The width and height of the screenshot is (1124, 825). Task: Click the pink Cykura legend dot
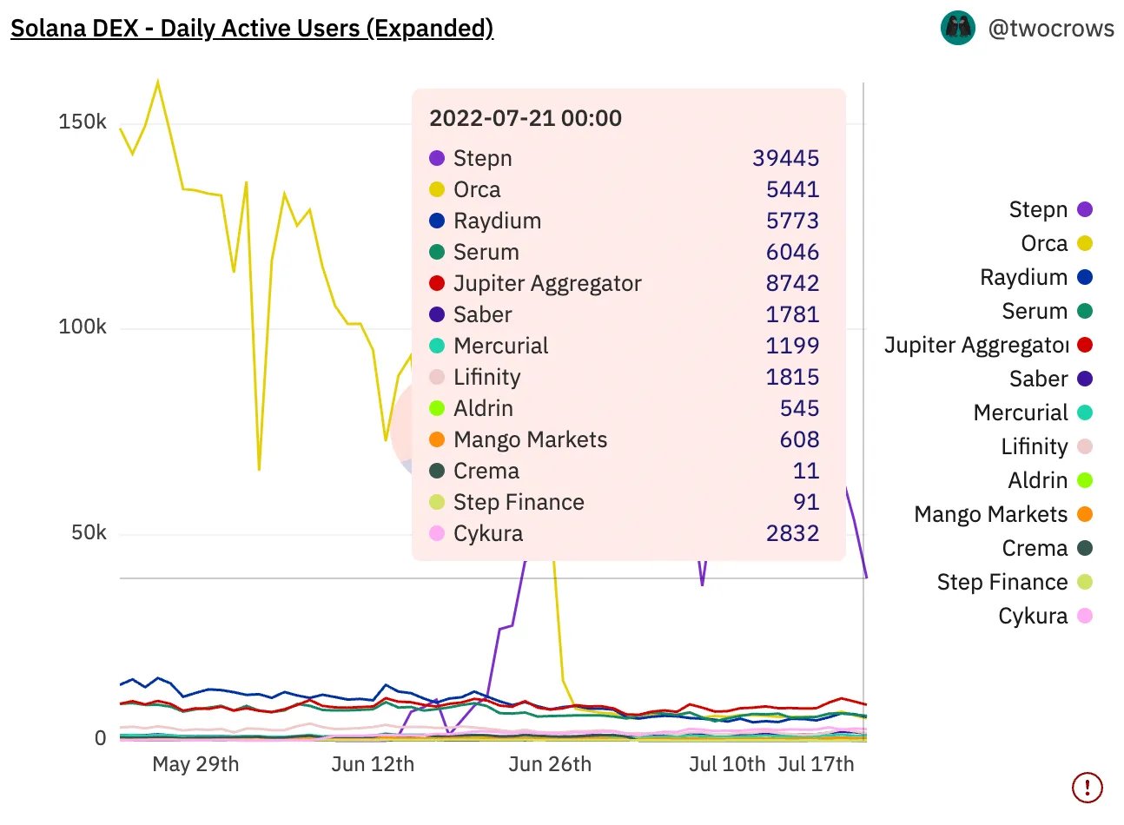(x=1085, y=616)
